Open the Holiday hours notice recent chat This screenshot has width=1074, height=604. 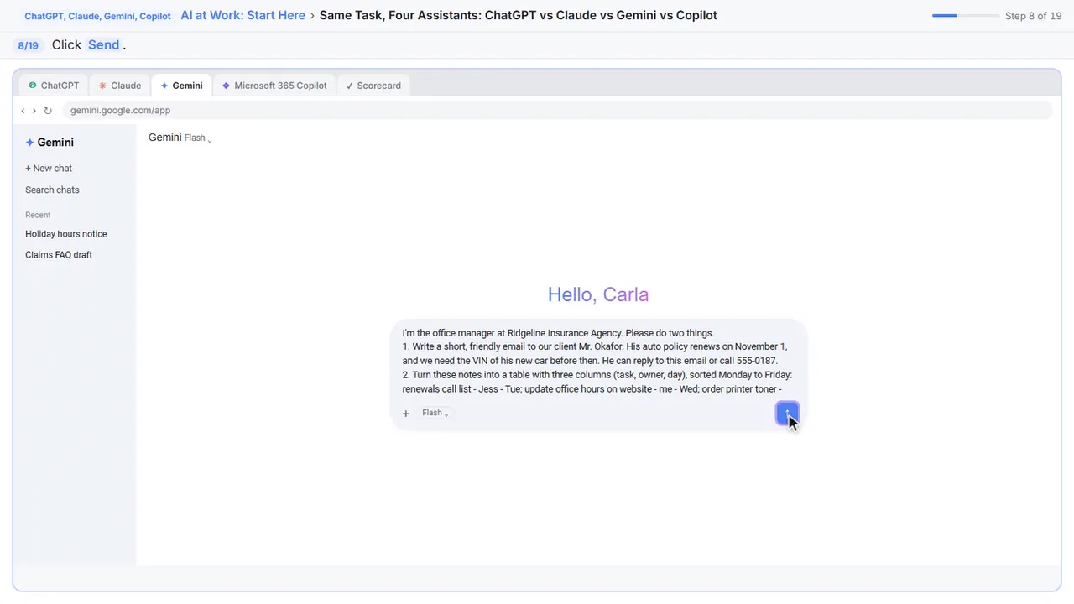(x=66, y=234)
